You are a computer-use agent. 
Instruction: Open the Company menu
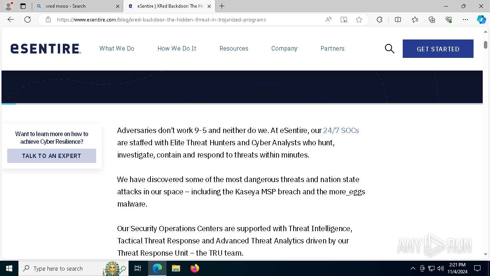pos(284,49)
